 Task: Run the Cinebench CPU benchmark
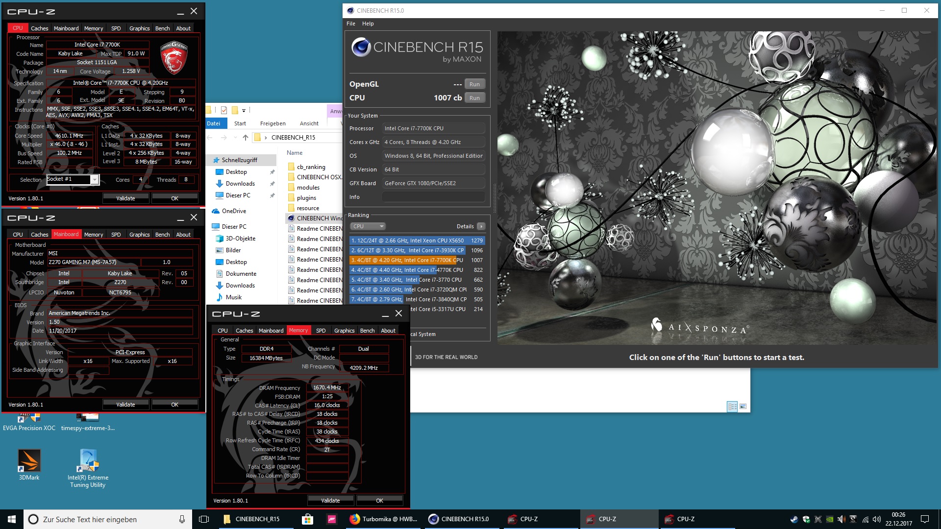(474, 98)
